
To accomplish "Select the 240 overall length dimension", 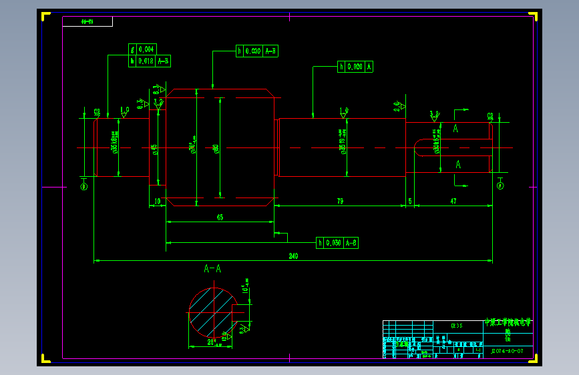I will tap(293, 256).
